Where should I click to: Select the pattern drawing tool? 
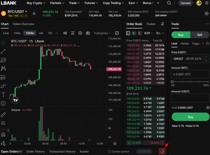pyautogui.click(x=3, y=68)
